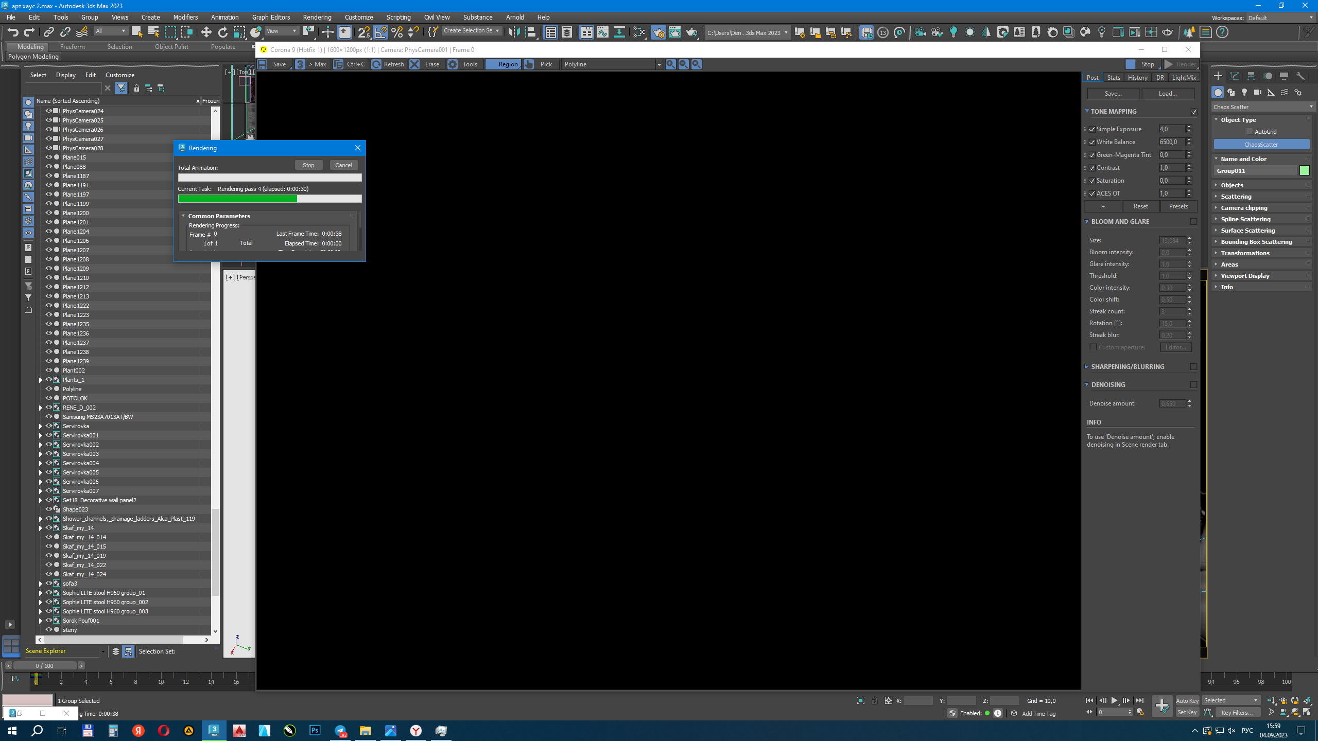Open the Workspaces Default dropdown

coord(1280,17)
